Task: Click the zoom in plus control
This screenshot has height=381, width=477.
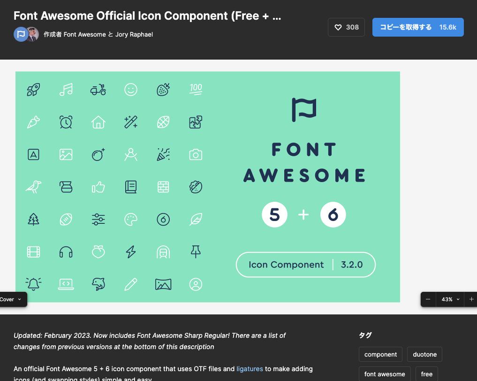Action: click(470, 299)
